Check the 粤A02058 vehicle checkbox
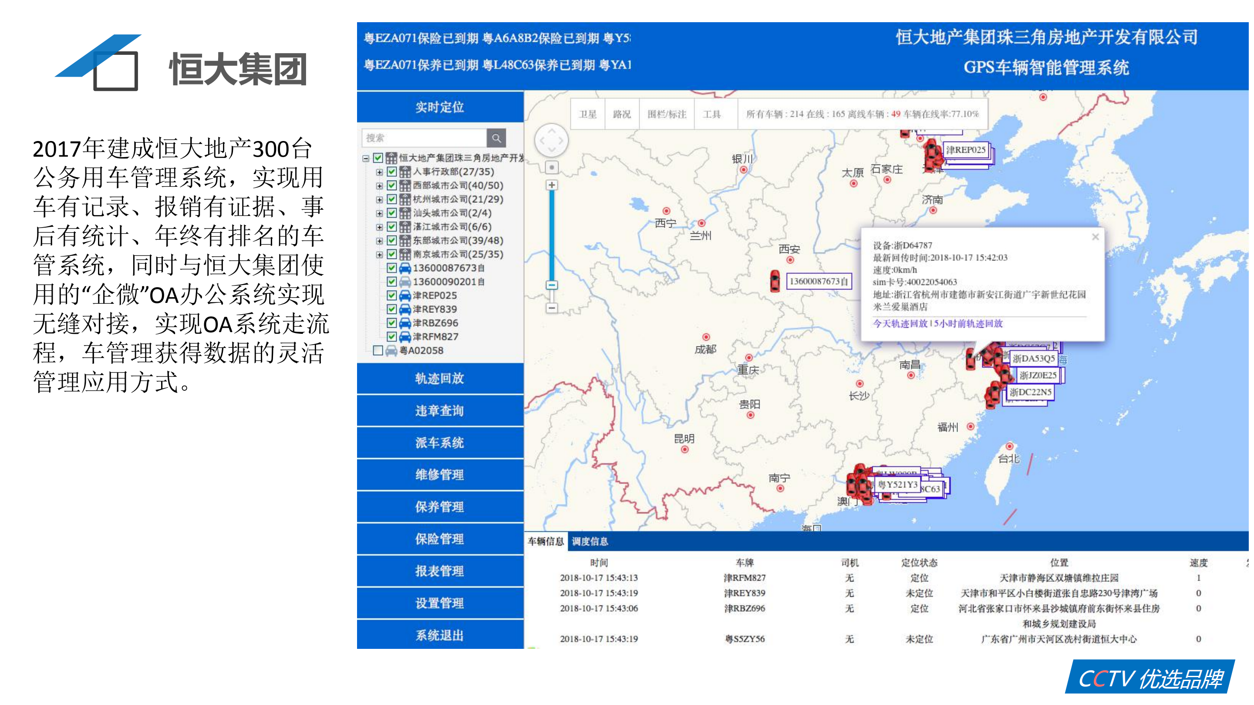 click(x=378, y=350)
